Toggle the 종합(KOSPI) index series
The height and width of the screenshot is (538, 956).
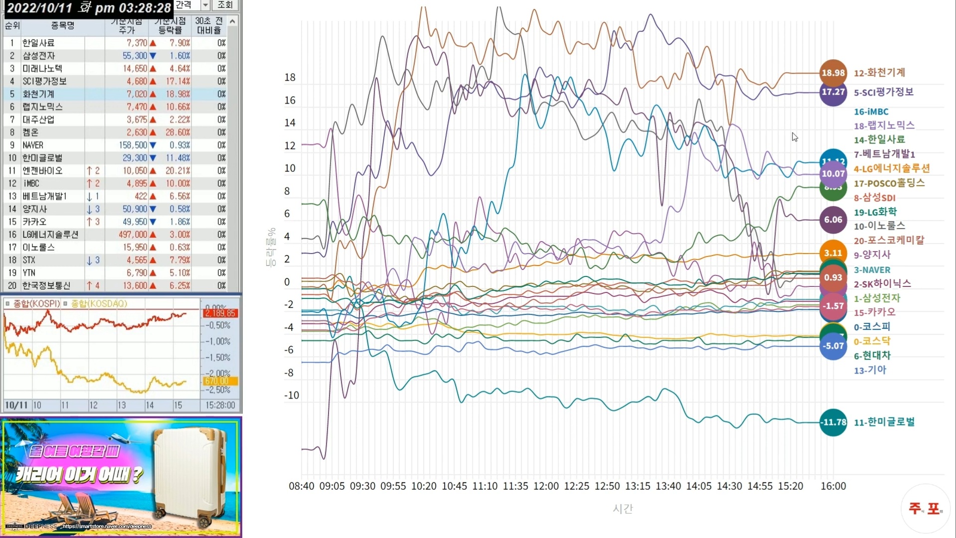point(33,303)
